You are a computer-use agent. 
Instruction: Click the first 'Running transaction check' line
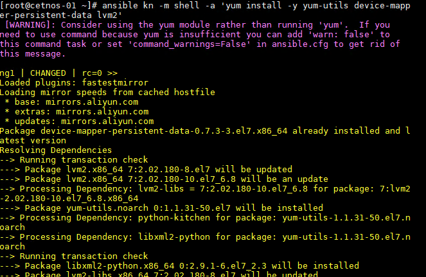click(x=74, y=159)
